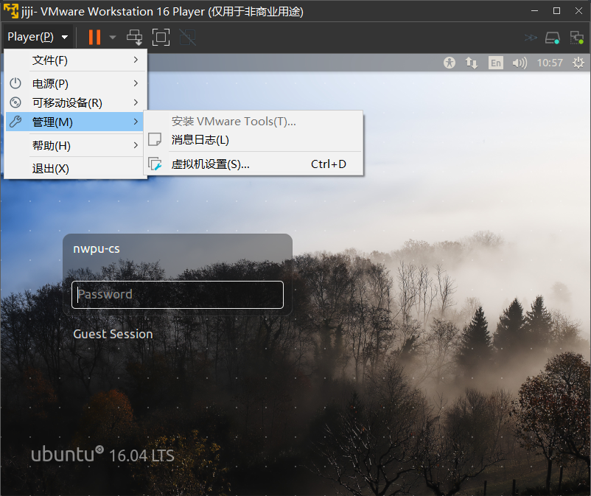Switch the En keyboard layout indicator
Viewport: 591px width, 496px height.
click(496, 63)
